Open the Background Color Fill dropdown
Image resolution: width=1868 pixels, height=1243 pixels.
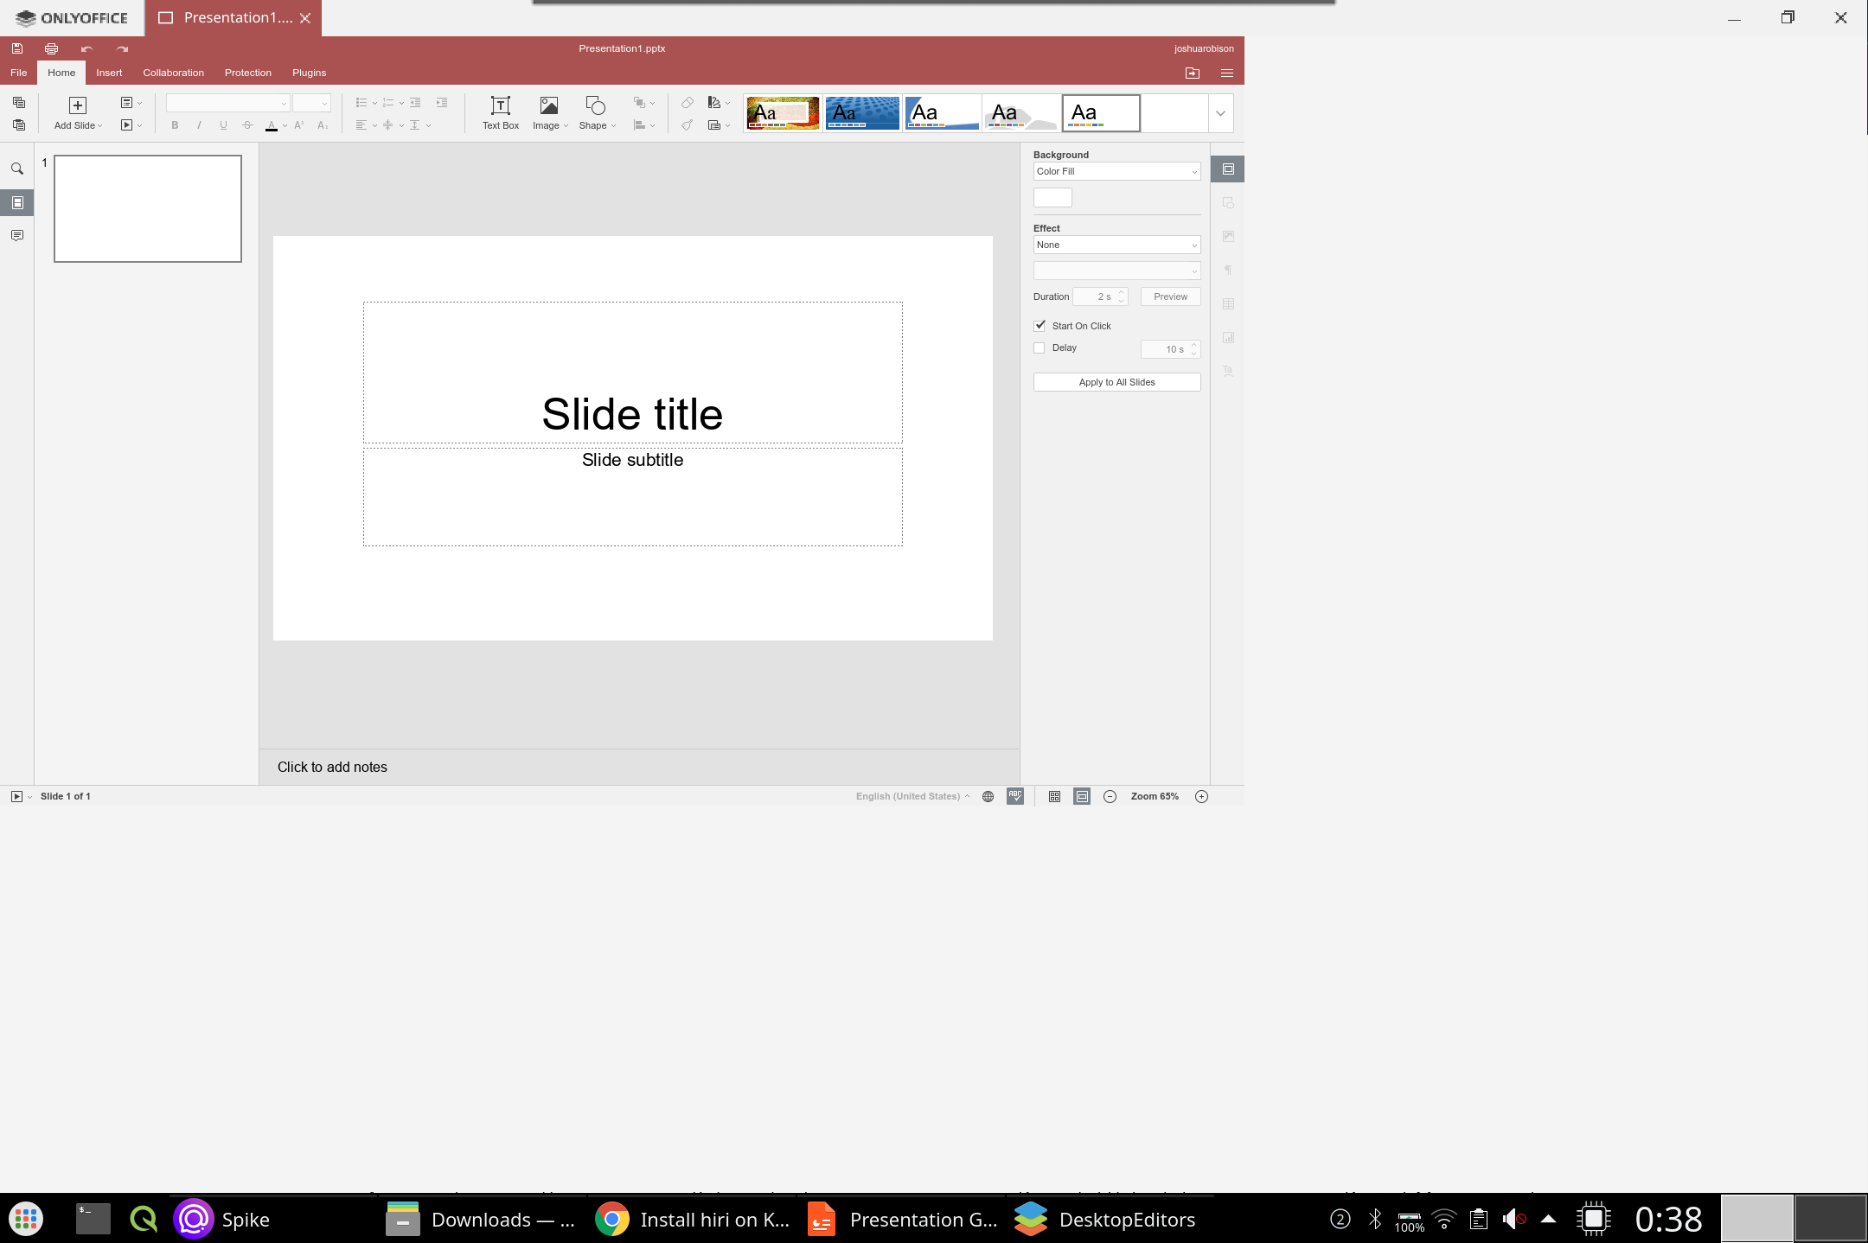[x=1116, y=171]
